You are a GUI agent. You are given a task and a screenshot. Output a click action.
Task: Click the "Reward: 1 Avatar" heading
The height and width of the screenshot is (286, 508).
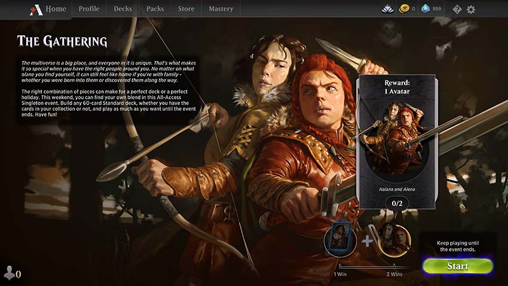(x=397, y=87)
